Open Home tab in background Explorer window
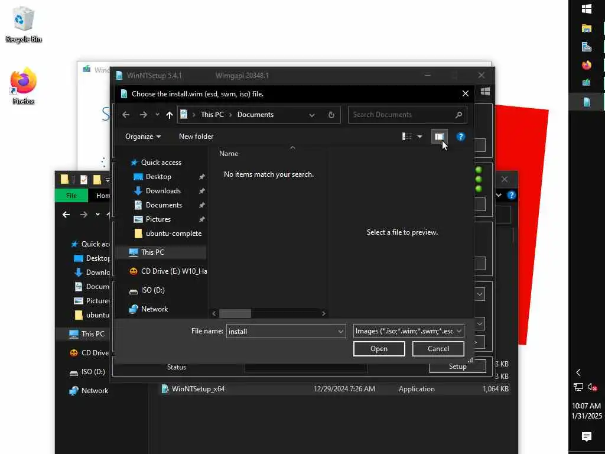 (x=103, y=196)
